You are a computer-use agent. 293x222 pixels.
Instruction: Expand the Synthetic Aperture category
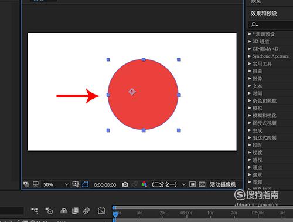point(250,56)
